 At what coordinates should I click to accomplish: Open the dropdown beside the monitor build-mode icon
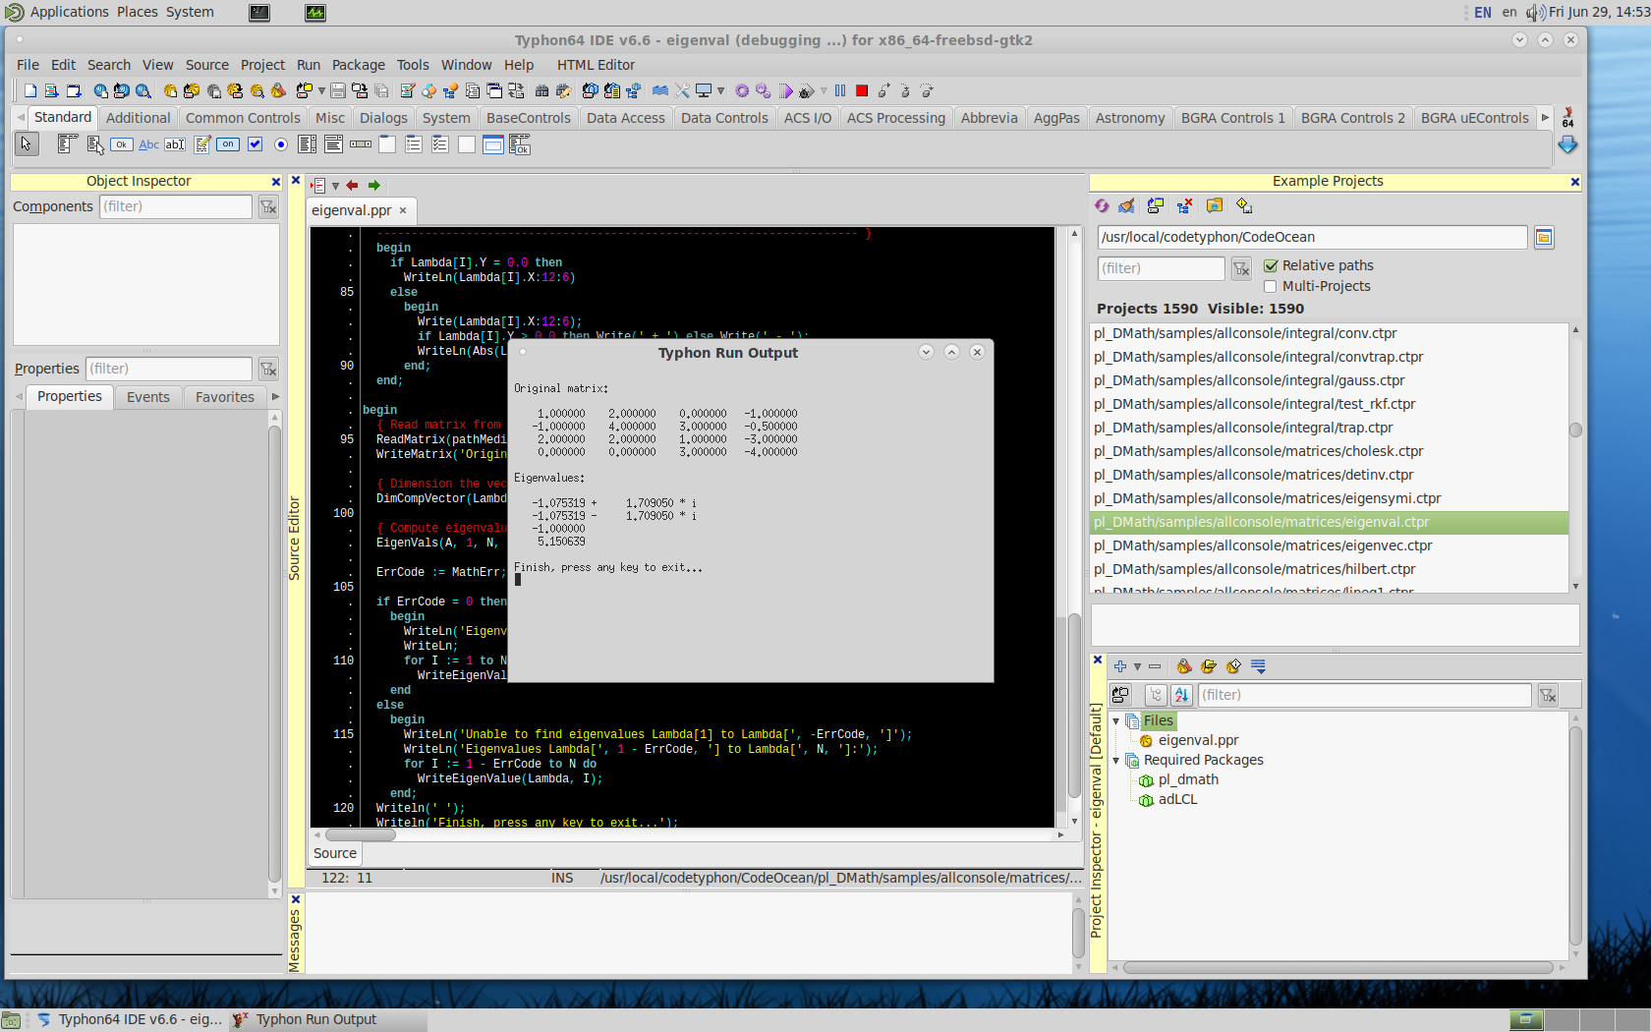point(720,90)
